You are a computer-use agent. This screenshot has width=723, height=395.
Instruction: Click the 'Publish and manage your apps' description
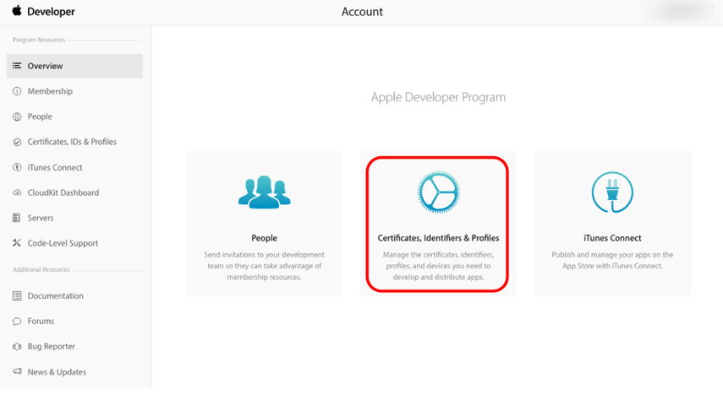(612, 260)
